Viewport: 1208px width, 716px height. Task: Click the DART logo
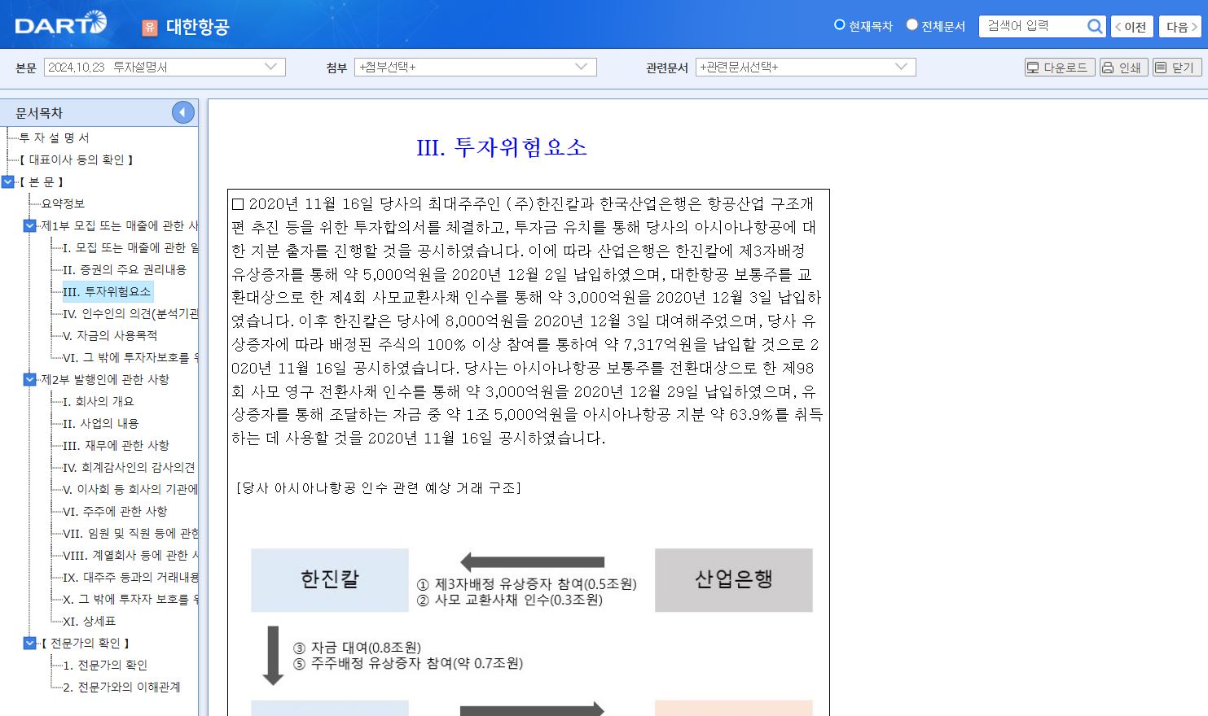(x=61, y=24)
